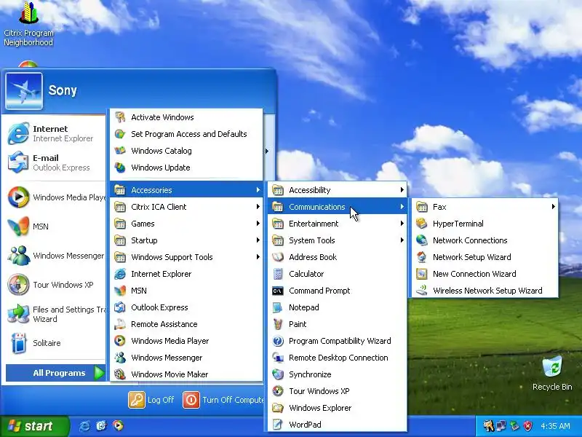
Task: Click the activation keys tray icon
Action: [x=488, y=426]
